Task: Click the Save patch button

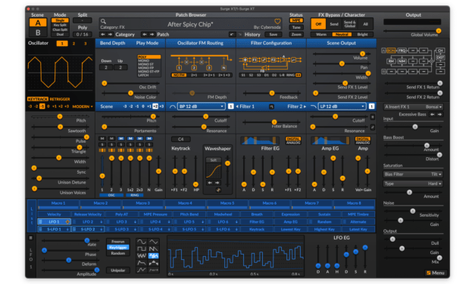Action: point(273,35)
